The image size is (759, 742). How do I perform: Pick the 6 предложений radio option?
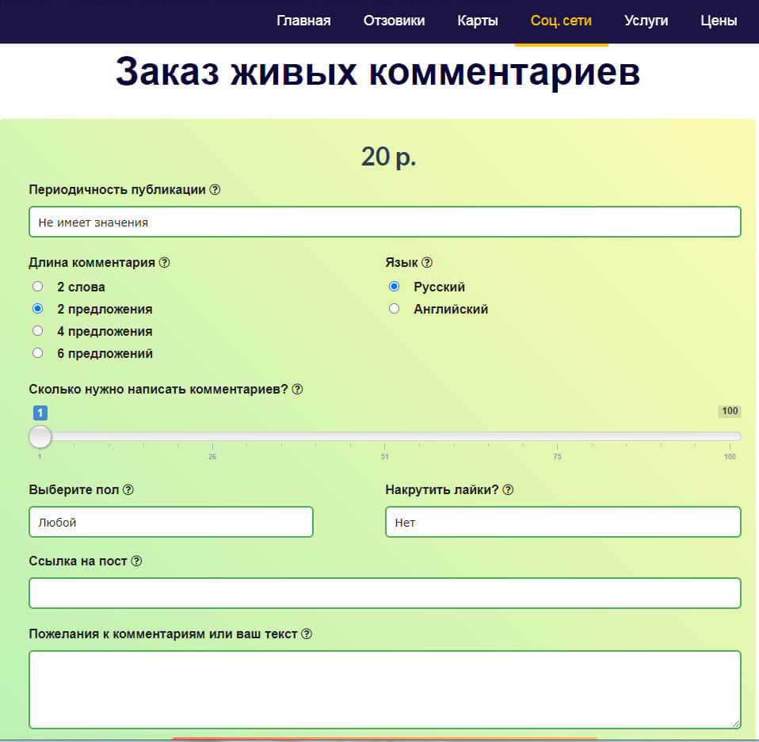(x=37, y=353)
